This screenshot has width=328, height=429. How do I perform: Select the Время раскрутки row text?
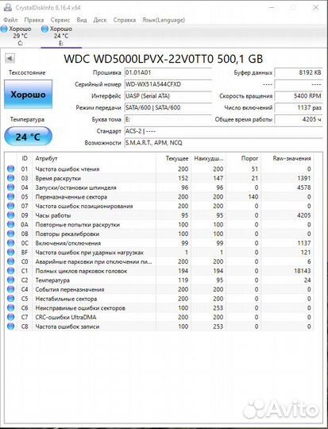click(x=58, y=179)
